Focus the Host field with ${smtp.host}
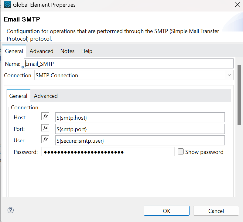The width and height of the screenshot is (243, 222). coord(140,117)
